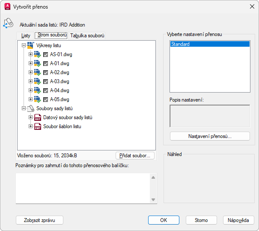Expand the Datový soubor sady listů node

tap(30, 117)
